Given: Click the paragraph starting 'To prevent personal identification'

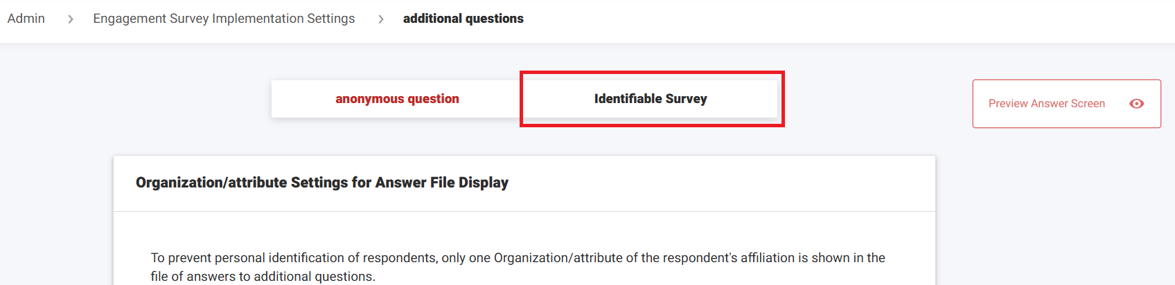Looking at the screenshot, I should 518,258.
